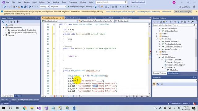Click View Code icon in Solution Explorer

click(x=189, y=22)
